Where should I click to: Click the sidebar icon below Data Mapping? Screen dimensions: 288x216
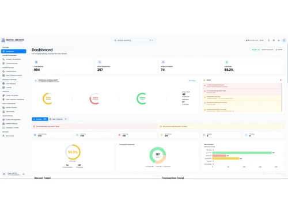pos(3,88)
